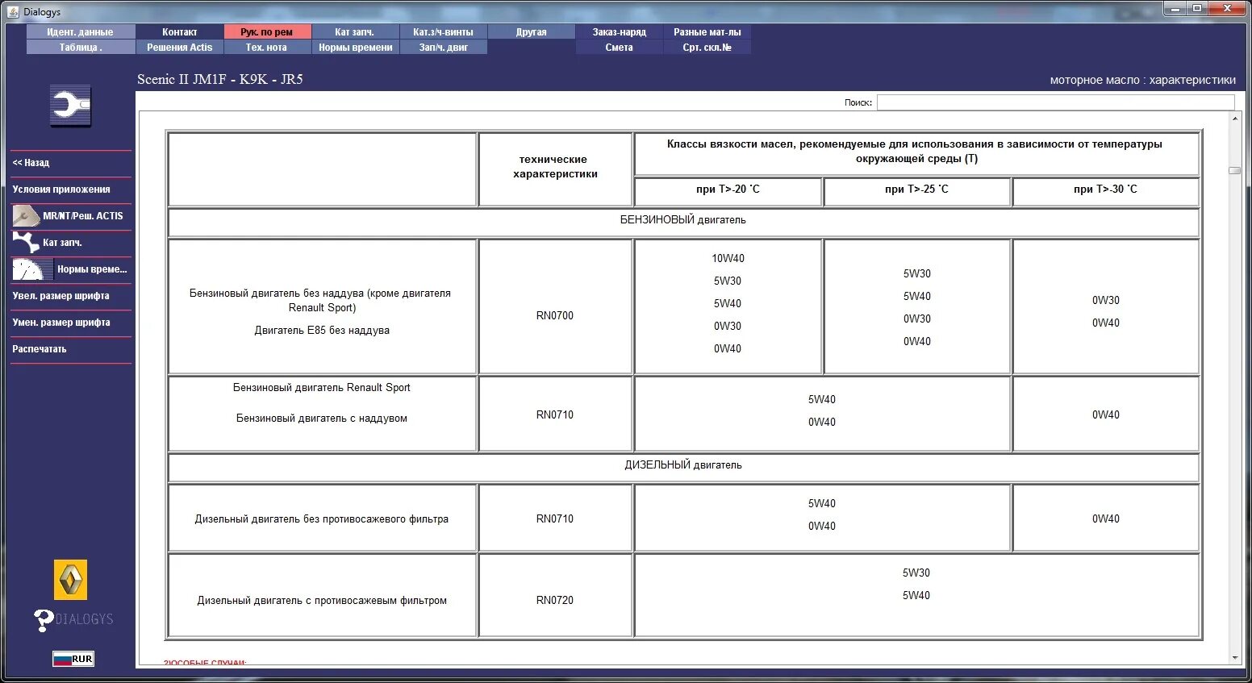The height and width of the screenshot is (683, 1252).
Task: Select the Рук. по рем tab
Action: click(x=266, y=32)
